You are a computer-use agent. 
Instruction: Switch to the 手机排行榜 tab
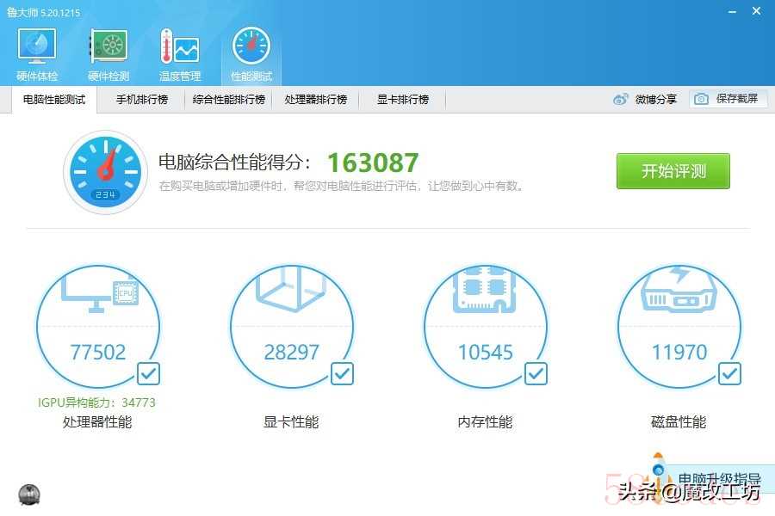pyautogui.click(x=142, y=99)
